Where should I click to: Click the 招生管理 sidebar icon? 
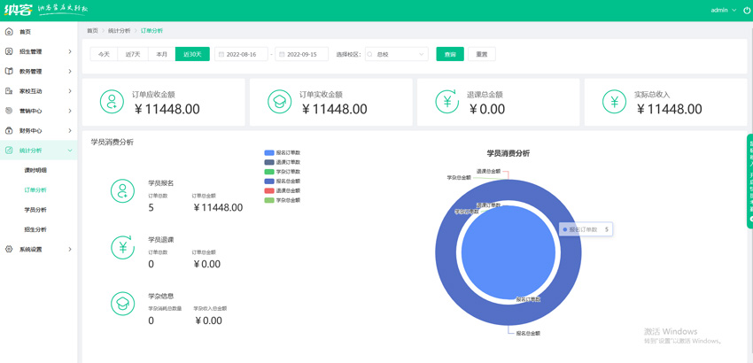[9, 51]
